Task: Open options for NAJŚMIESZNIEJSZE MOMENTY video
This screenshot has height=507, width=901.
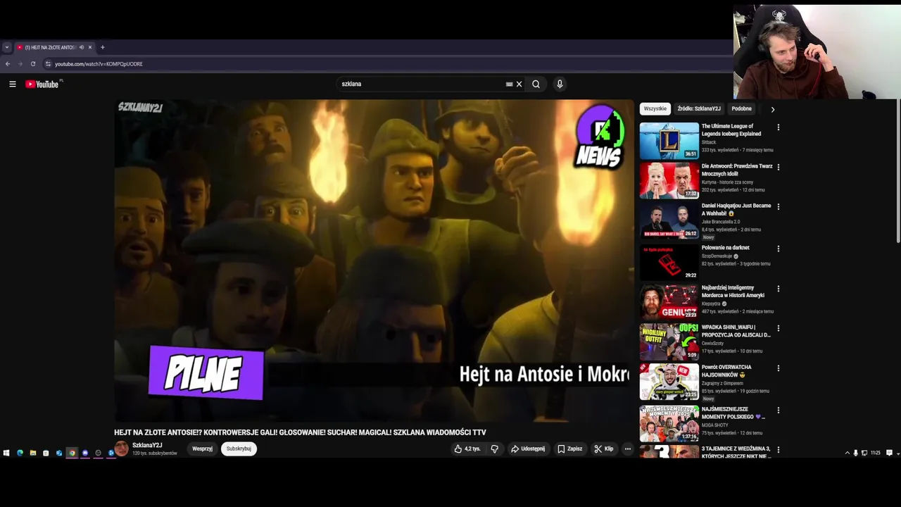Action: (778, 410)
